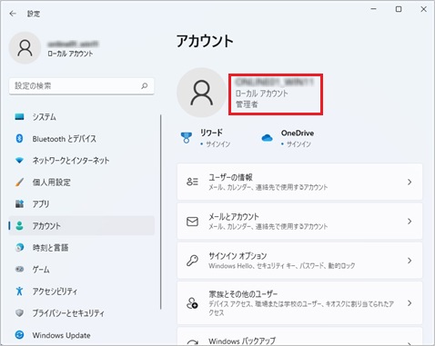Click the Windows Update icon in sidebar
The height and width of the screenshot is (346, 435).
pyautogui.click(x=19, y=335)
